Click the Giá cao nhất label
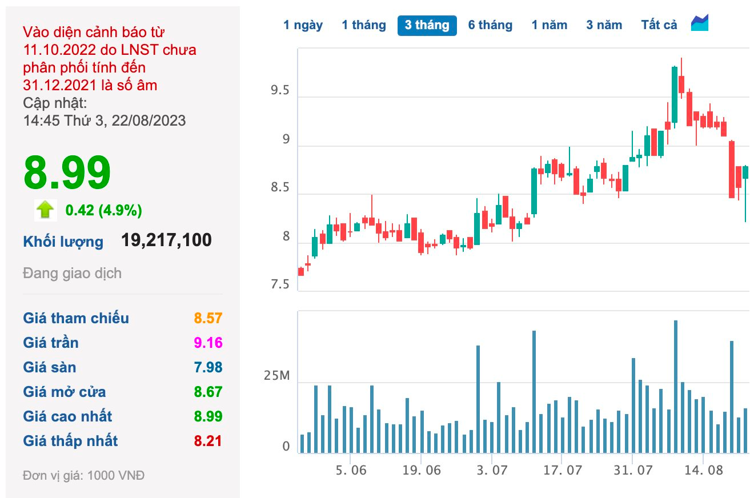This screenshot has height=498, width=754. (67, 416)
